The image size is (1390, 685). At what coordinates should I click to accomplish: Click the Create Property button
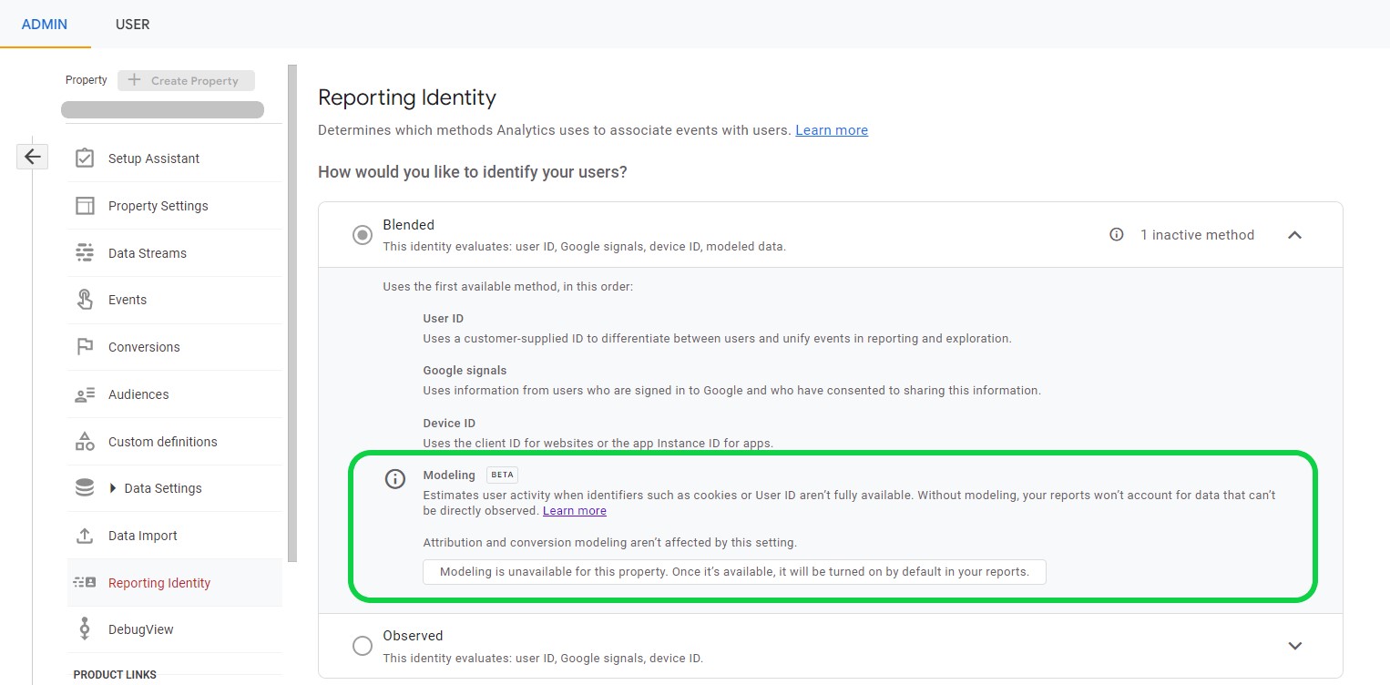point(186,80)
